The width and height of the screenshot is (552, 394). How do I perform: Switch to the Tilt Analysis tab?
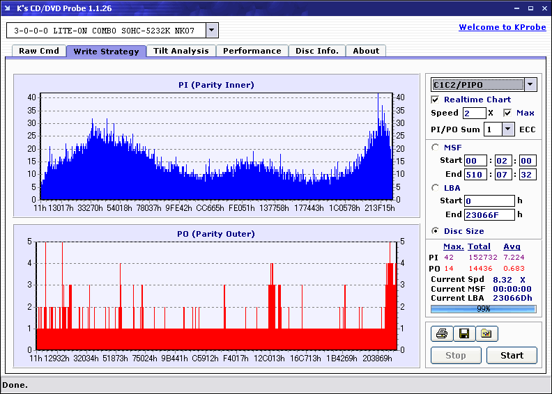181,51
